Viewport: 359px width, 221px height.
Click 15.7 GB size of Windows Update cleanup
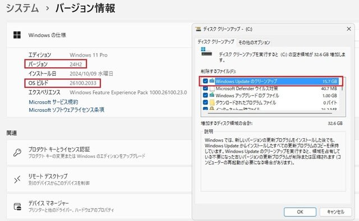pyautogui.click(x=330, y=81)
